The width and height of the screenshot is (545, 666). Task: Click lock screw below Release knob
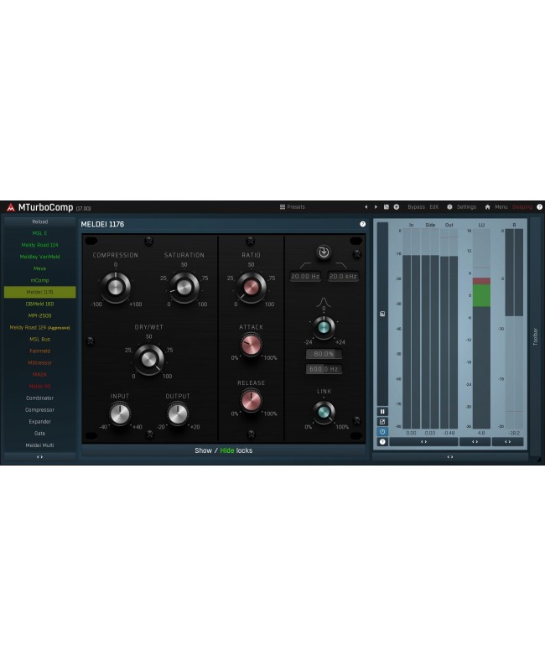click(x=252, y=434)
